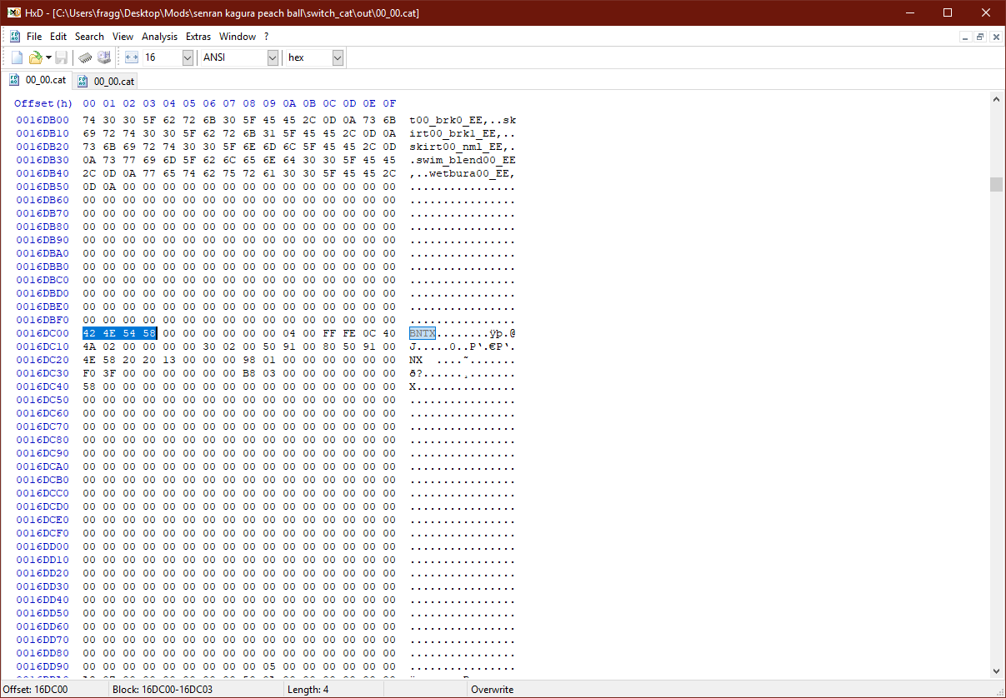1006x698 pixels.
Task: Click the Offset(h) column header
Action: click(43, 103)
